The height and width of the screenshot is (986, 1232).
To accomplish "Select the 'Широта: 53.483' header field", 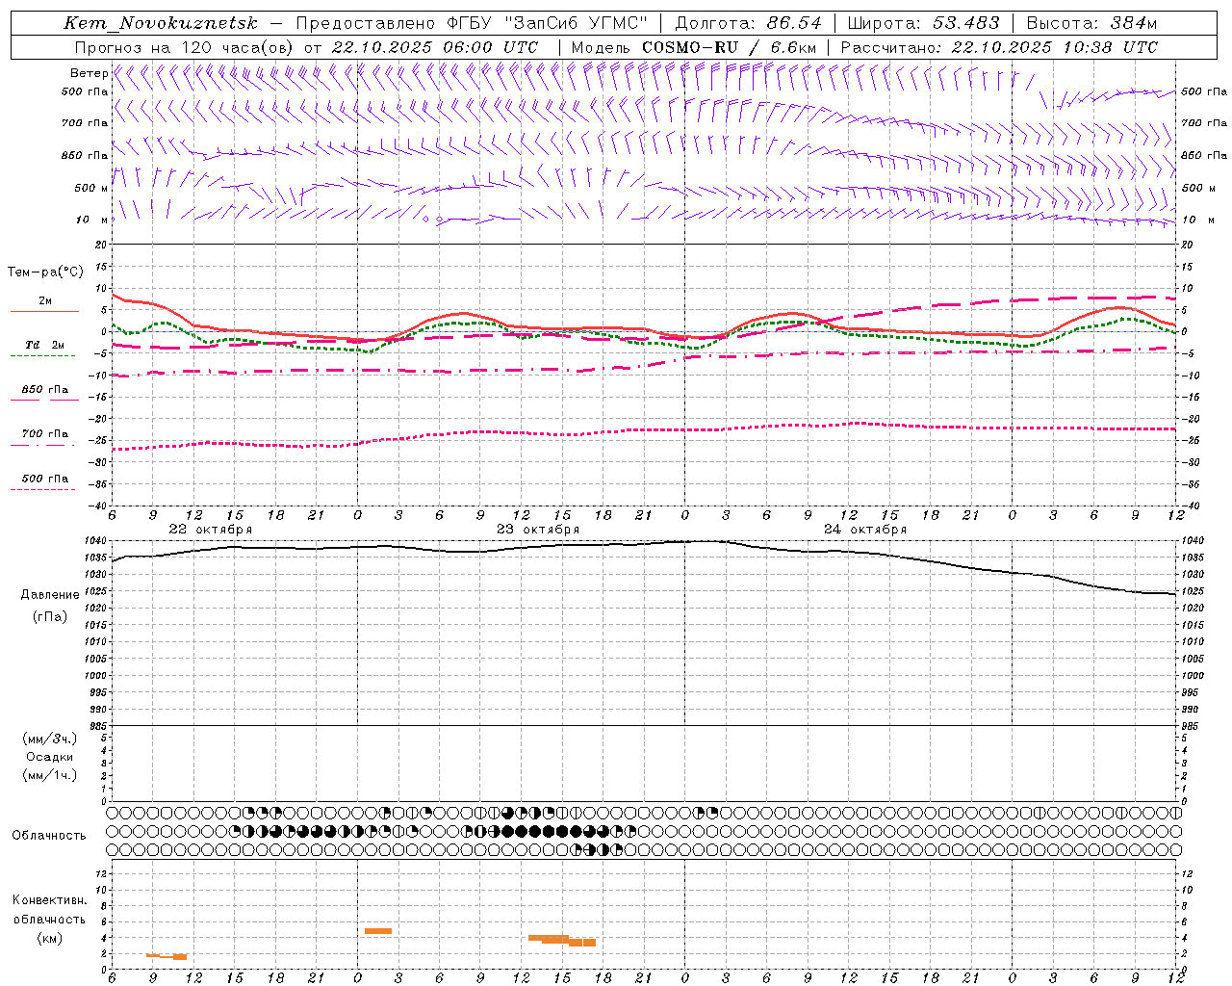I will 924,23.
